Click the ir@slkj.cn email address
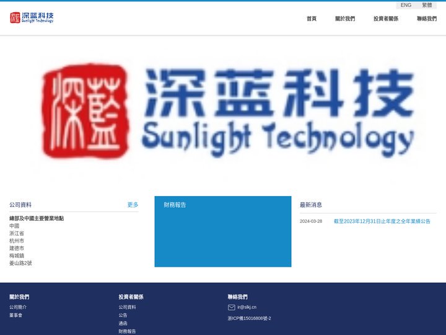 [247, 307]
